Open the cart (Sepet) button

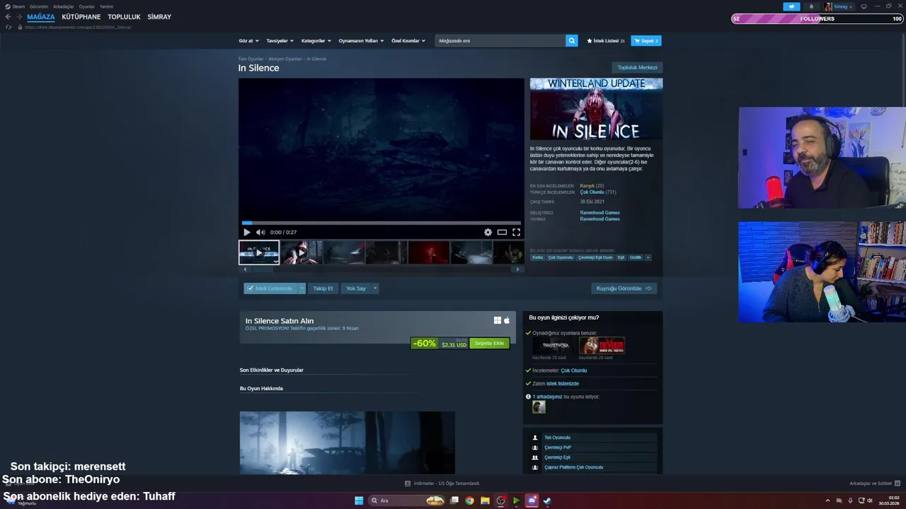[x=646, y=41]
